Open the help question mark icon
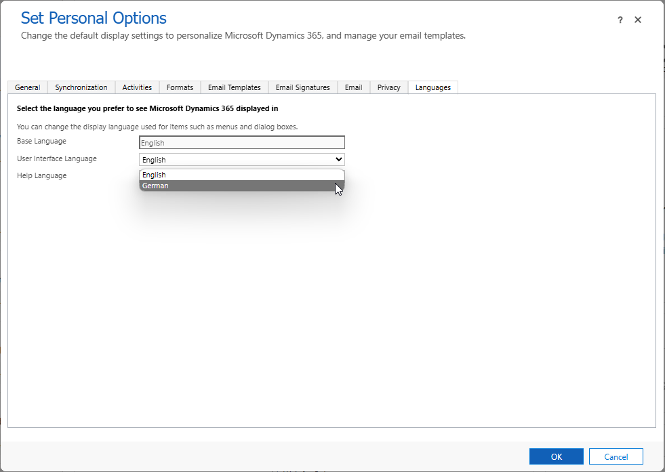 tap(620, 20)
